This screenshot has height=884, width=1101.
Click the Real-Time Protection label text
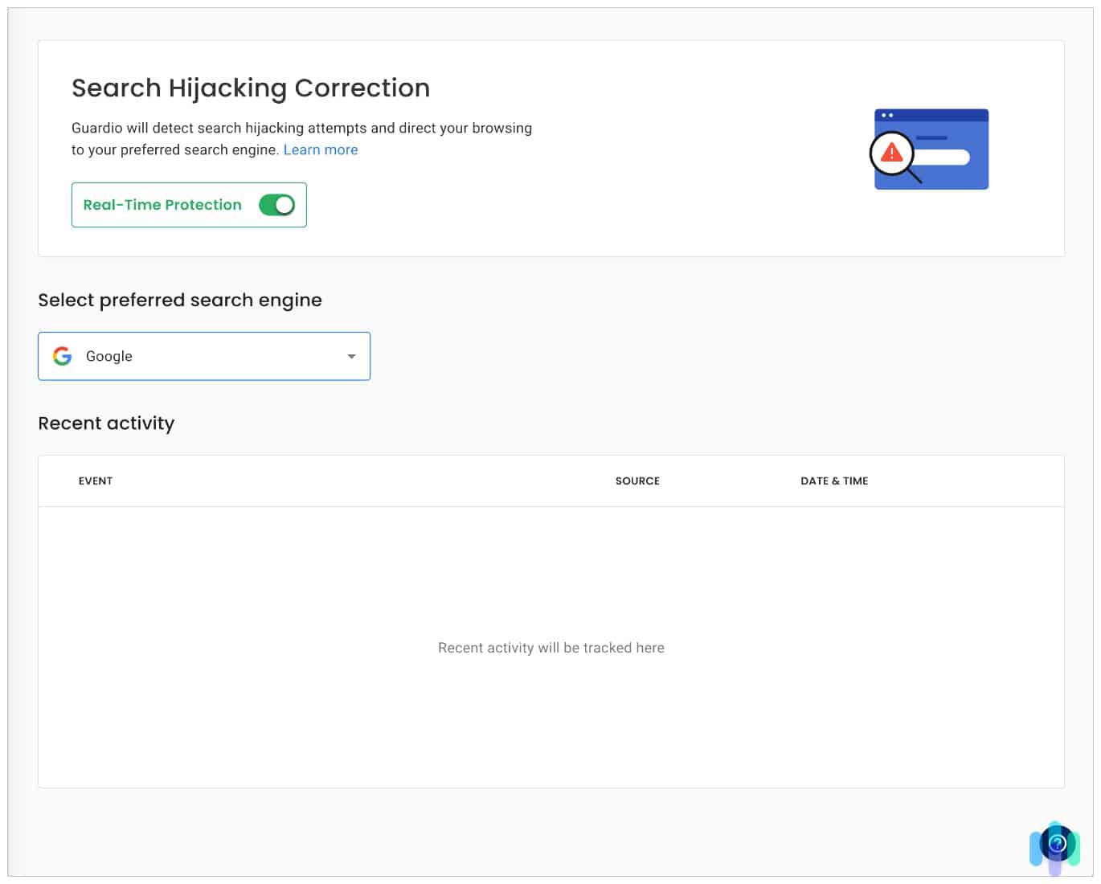162,205
